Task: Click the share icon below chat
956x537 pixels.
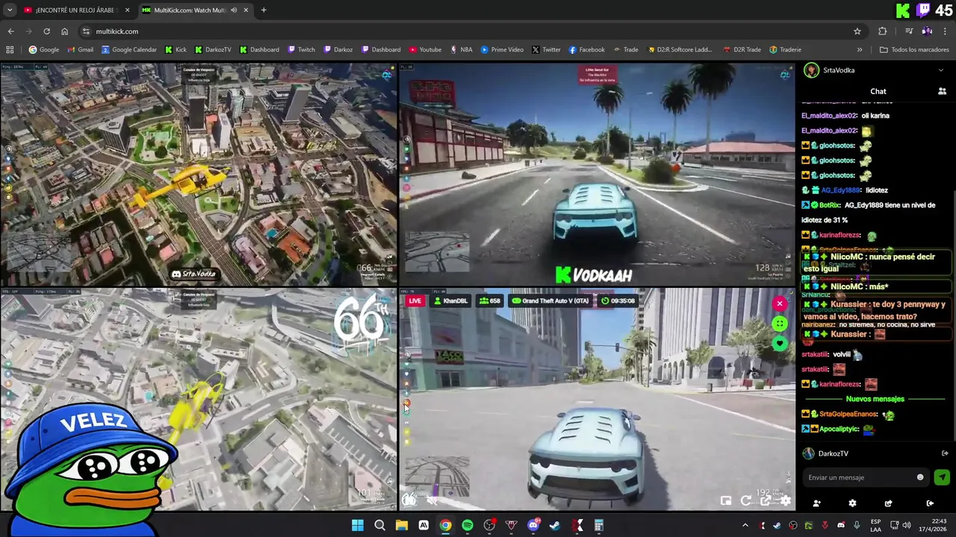Action: [x=888, y=503]
